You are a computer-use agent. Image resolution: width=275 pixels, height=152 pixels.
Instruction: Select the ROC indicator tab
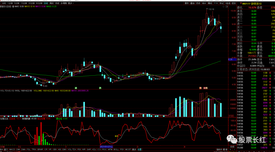104,150
